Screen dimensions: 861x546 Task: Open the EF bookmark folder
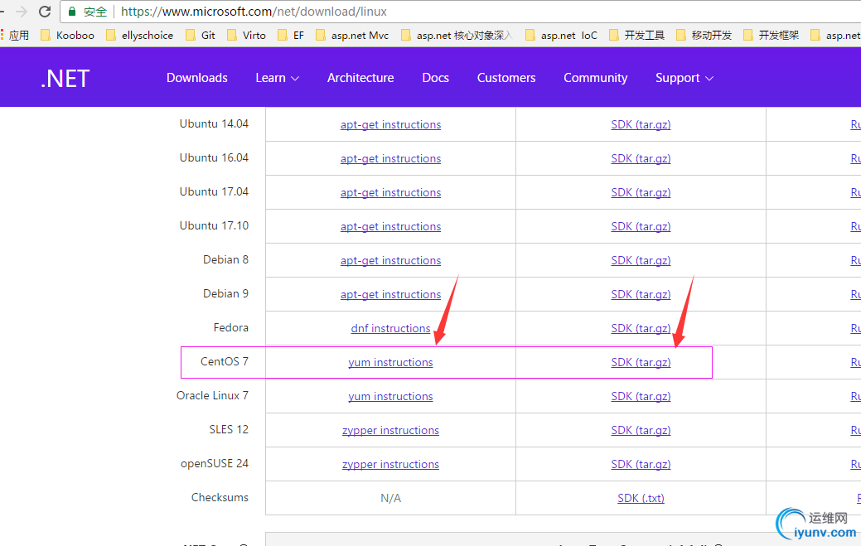[291, 35]
